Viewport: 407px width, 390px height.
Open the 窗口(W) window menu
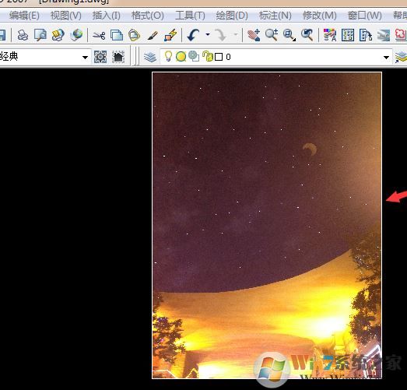point(364,16)
